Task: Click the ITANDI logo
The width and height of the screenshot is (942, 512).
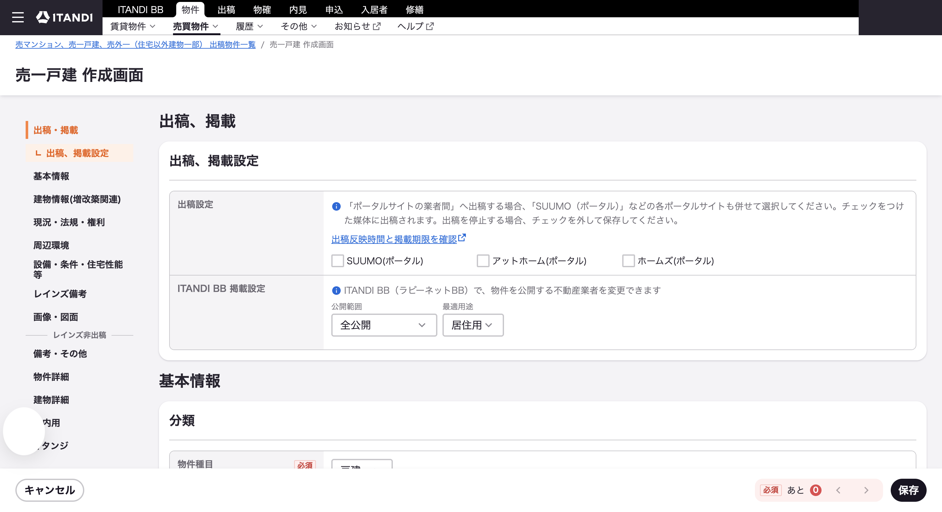Action: tap(64, 17)
